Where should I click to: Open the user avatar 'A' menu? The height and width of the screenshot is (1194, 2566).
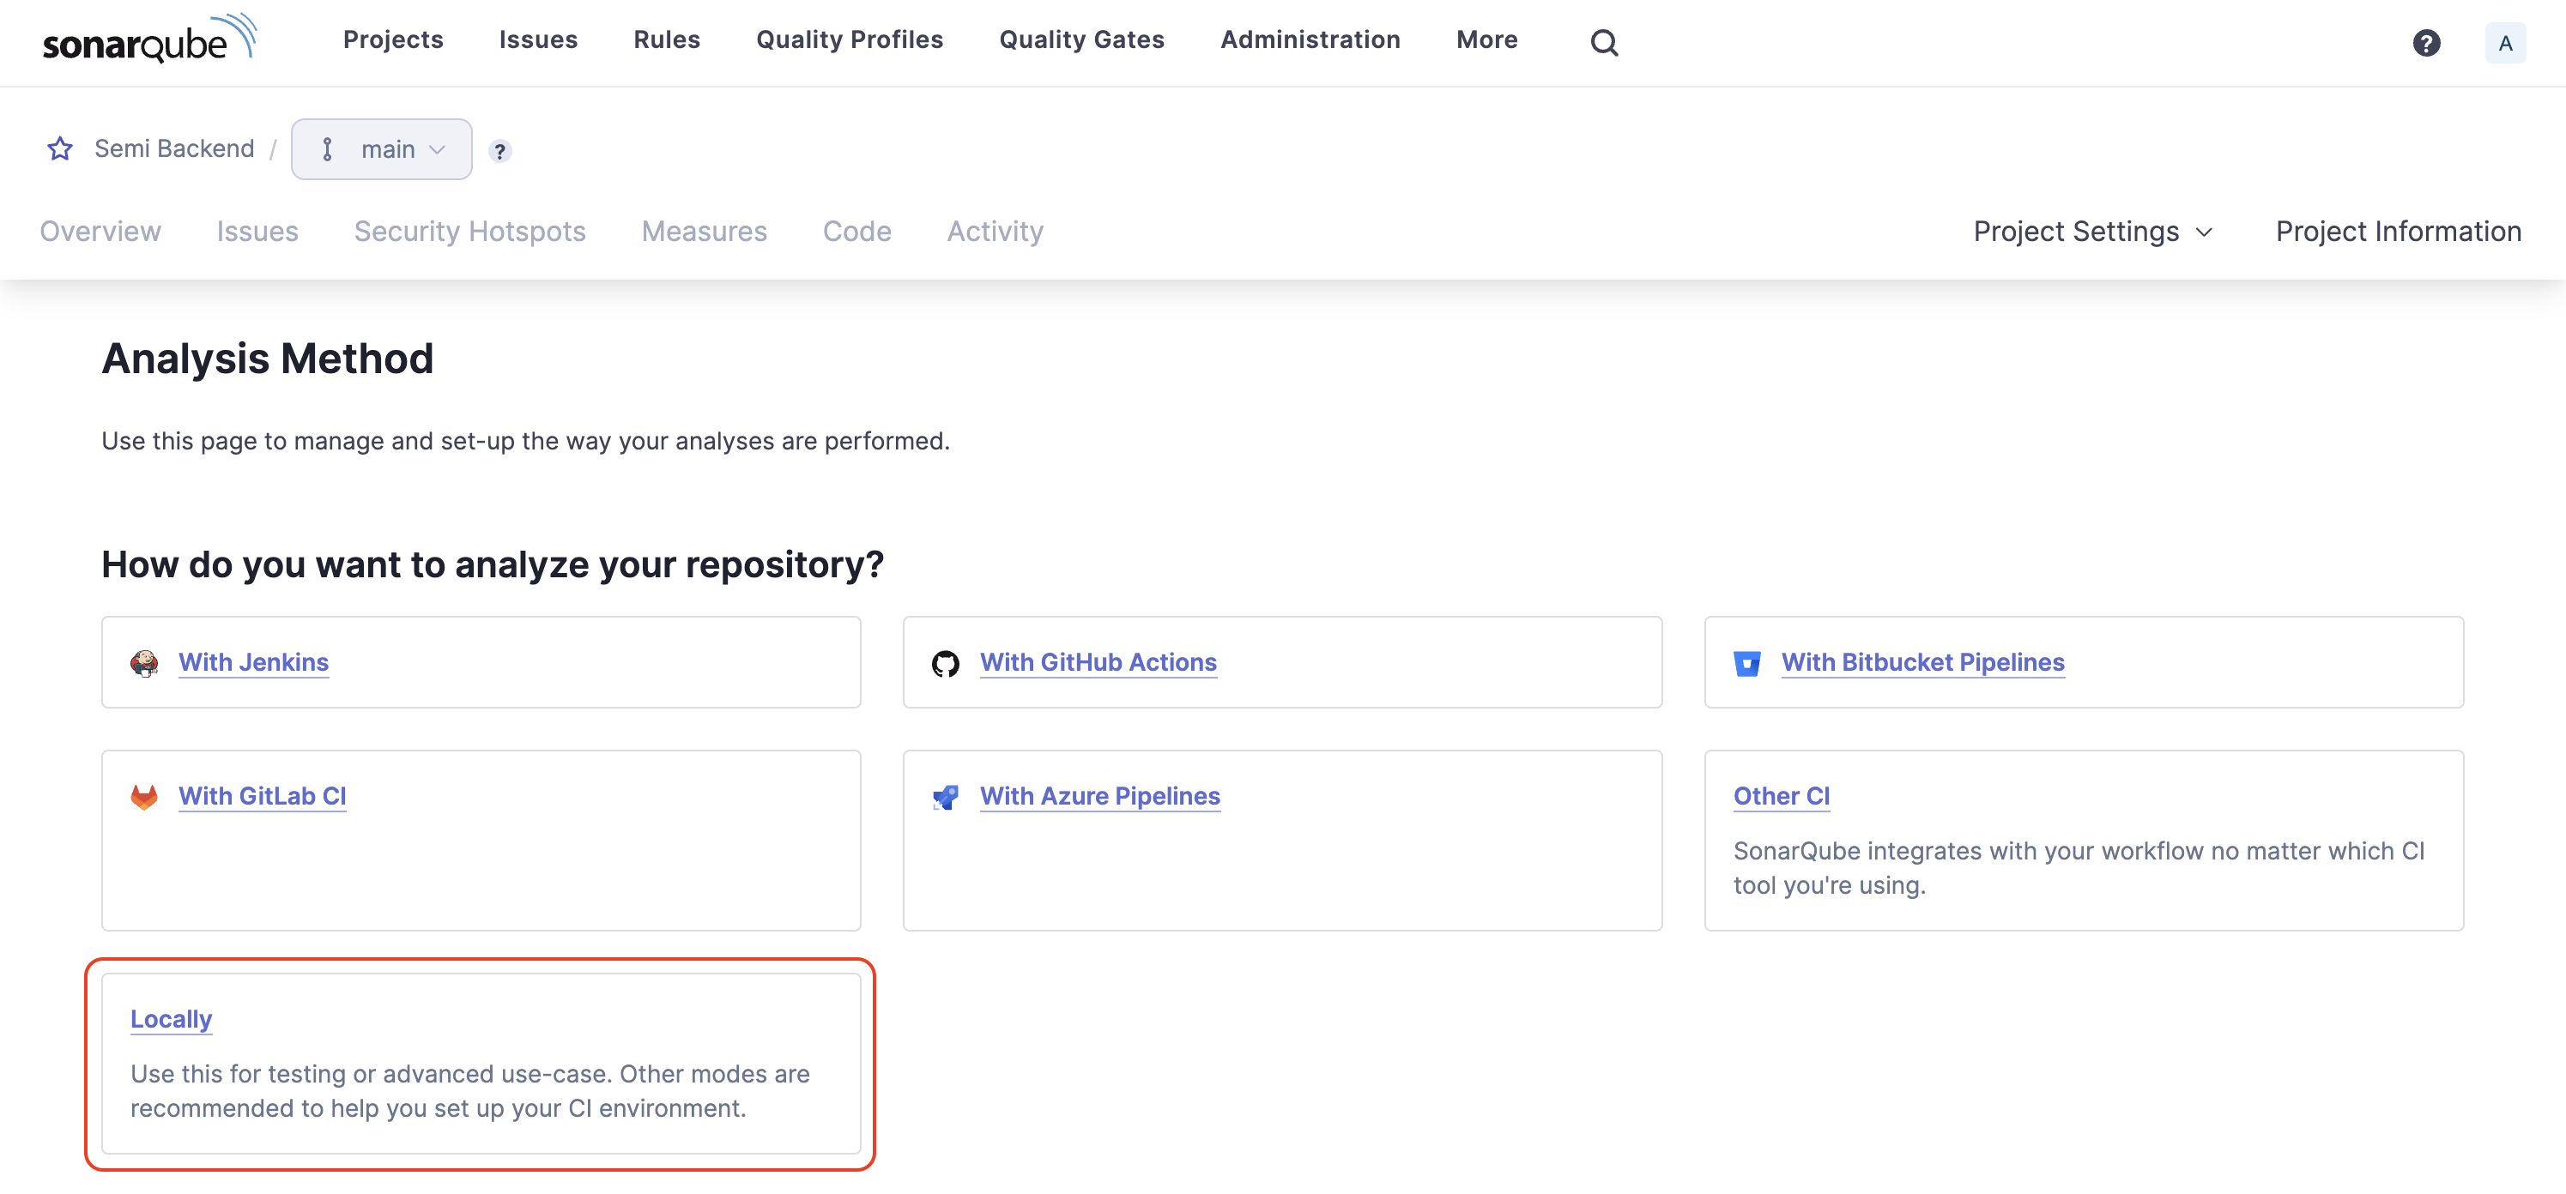(2504, 43)
